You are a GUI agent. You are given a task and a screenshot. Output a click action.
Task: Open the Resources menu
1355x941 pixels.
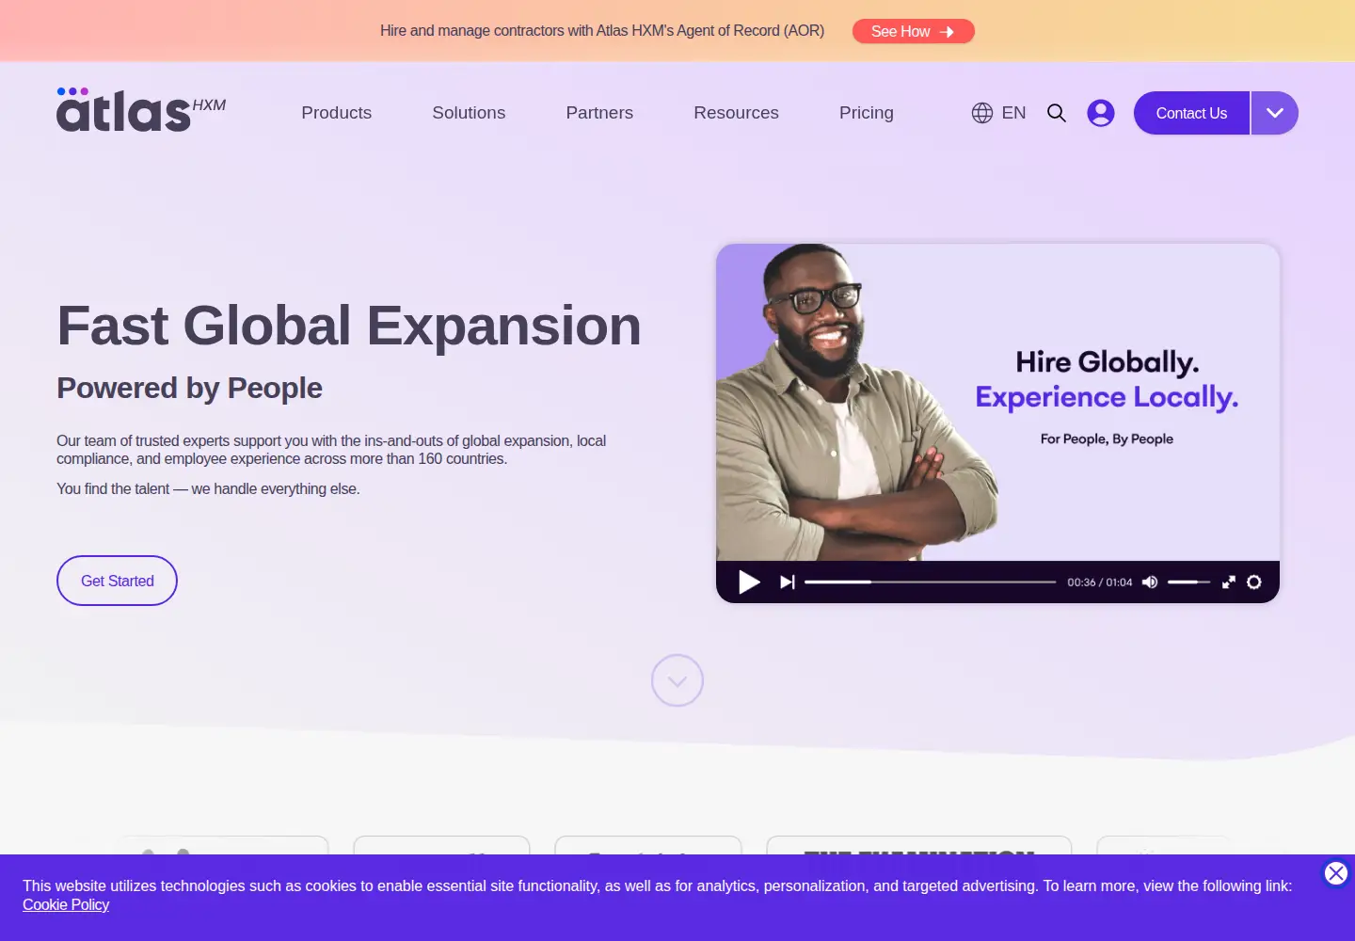pyautogui.click(x=736, y=113)
